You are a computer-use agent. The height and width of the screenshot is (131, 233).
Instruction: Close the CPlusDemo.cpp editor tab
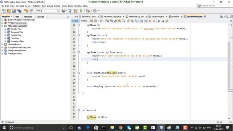pyautogui.click(x=204, y=17)
